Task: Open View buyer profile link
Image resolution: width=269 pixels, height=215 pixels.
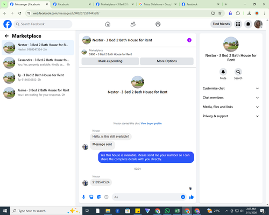Action: coord(151,124)
